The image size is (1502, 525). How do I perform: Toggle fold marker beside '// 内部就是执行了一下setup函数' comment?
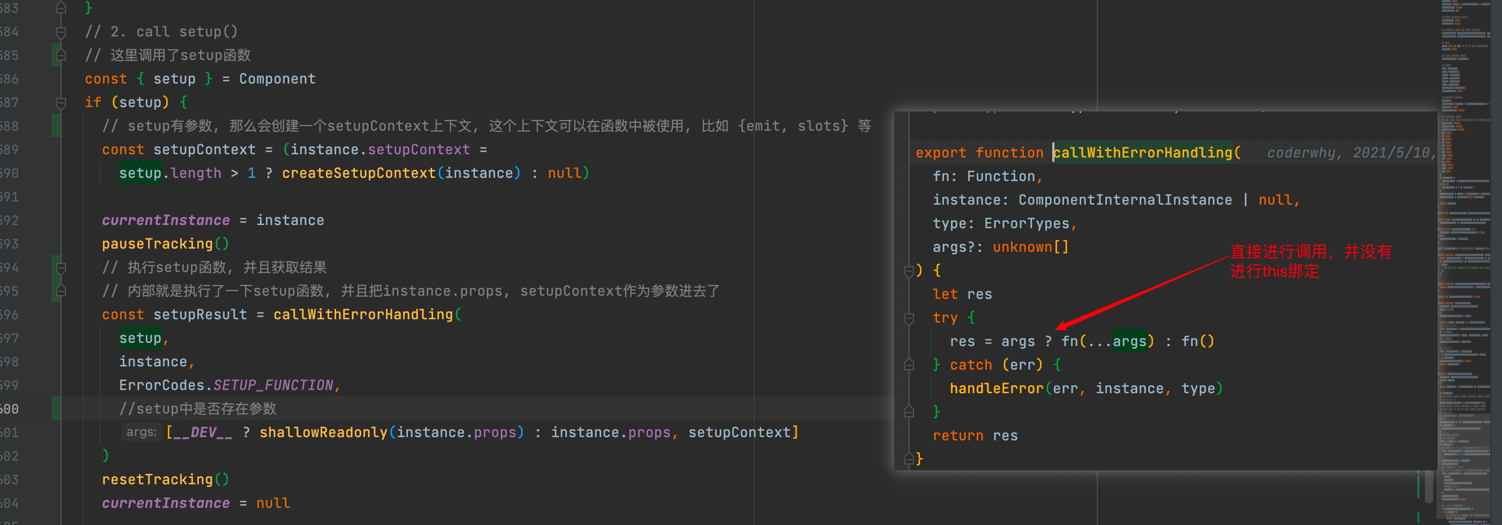click(61, 291)
